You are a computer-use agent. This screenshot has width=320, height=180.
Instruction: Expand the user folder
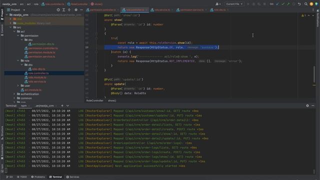(18, 85)
